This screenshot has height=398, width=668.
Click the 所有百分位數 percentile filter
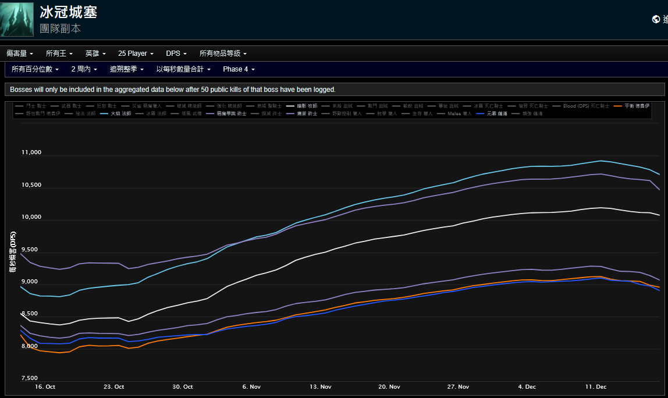tap(35, 69)
